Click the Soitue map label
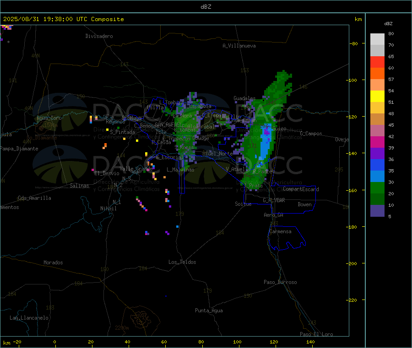The height and width of the screenshot is (348, 412). tap(243, 204)
